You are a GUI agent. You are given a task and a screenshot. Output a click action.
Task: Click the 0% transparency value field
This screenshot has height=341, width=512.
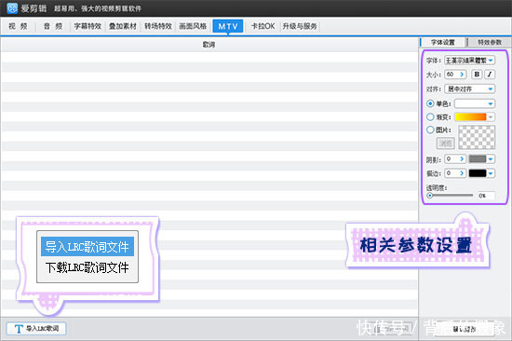[x=486, y=196]
